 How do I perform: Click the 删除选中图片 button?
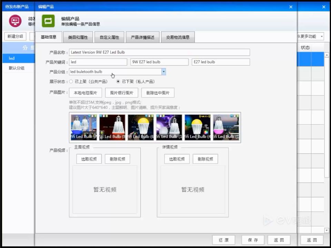[x=158, y=93]
